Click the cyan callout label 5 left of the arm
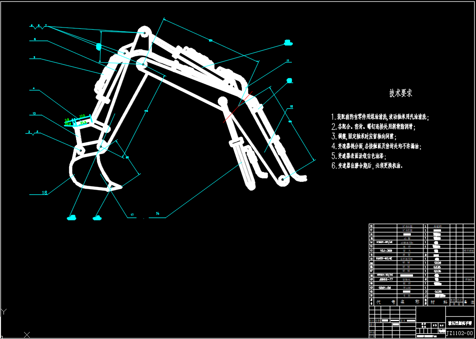This screenshot has width=476, height=339. click(34, 57)
